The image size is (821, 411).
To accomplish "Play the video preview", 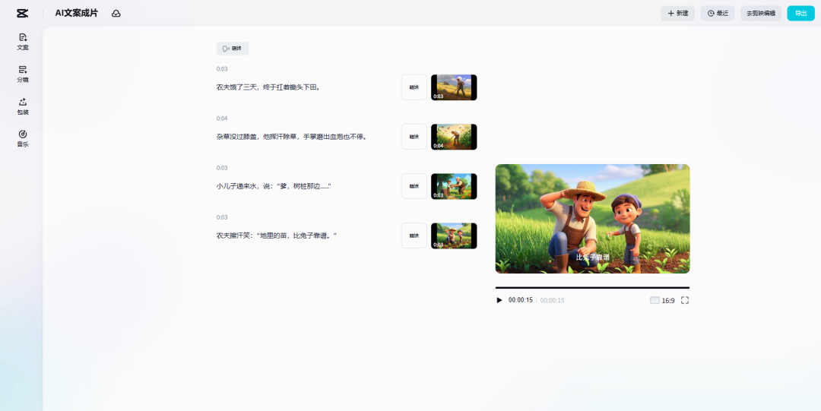I will point(499,300).
